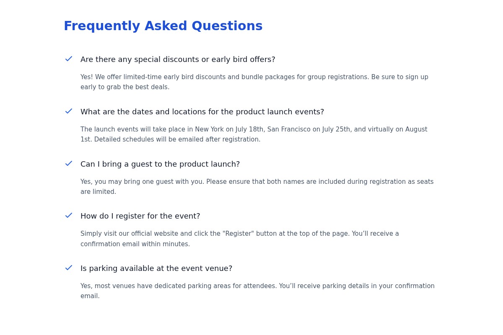Click the answer about bringing one guest
Image resolution: width=503 pixels, height=335 pixels.
click(x=257, y=187)
